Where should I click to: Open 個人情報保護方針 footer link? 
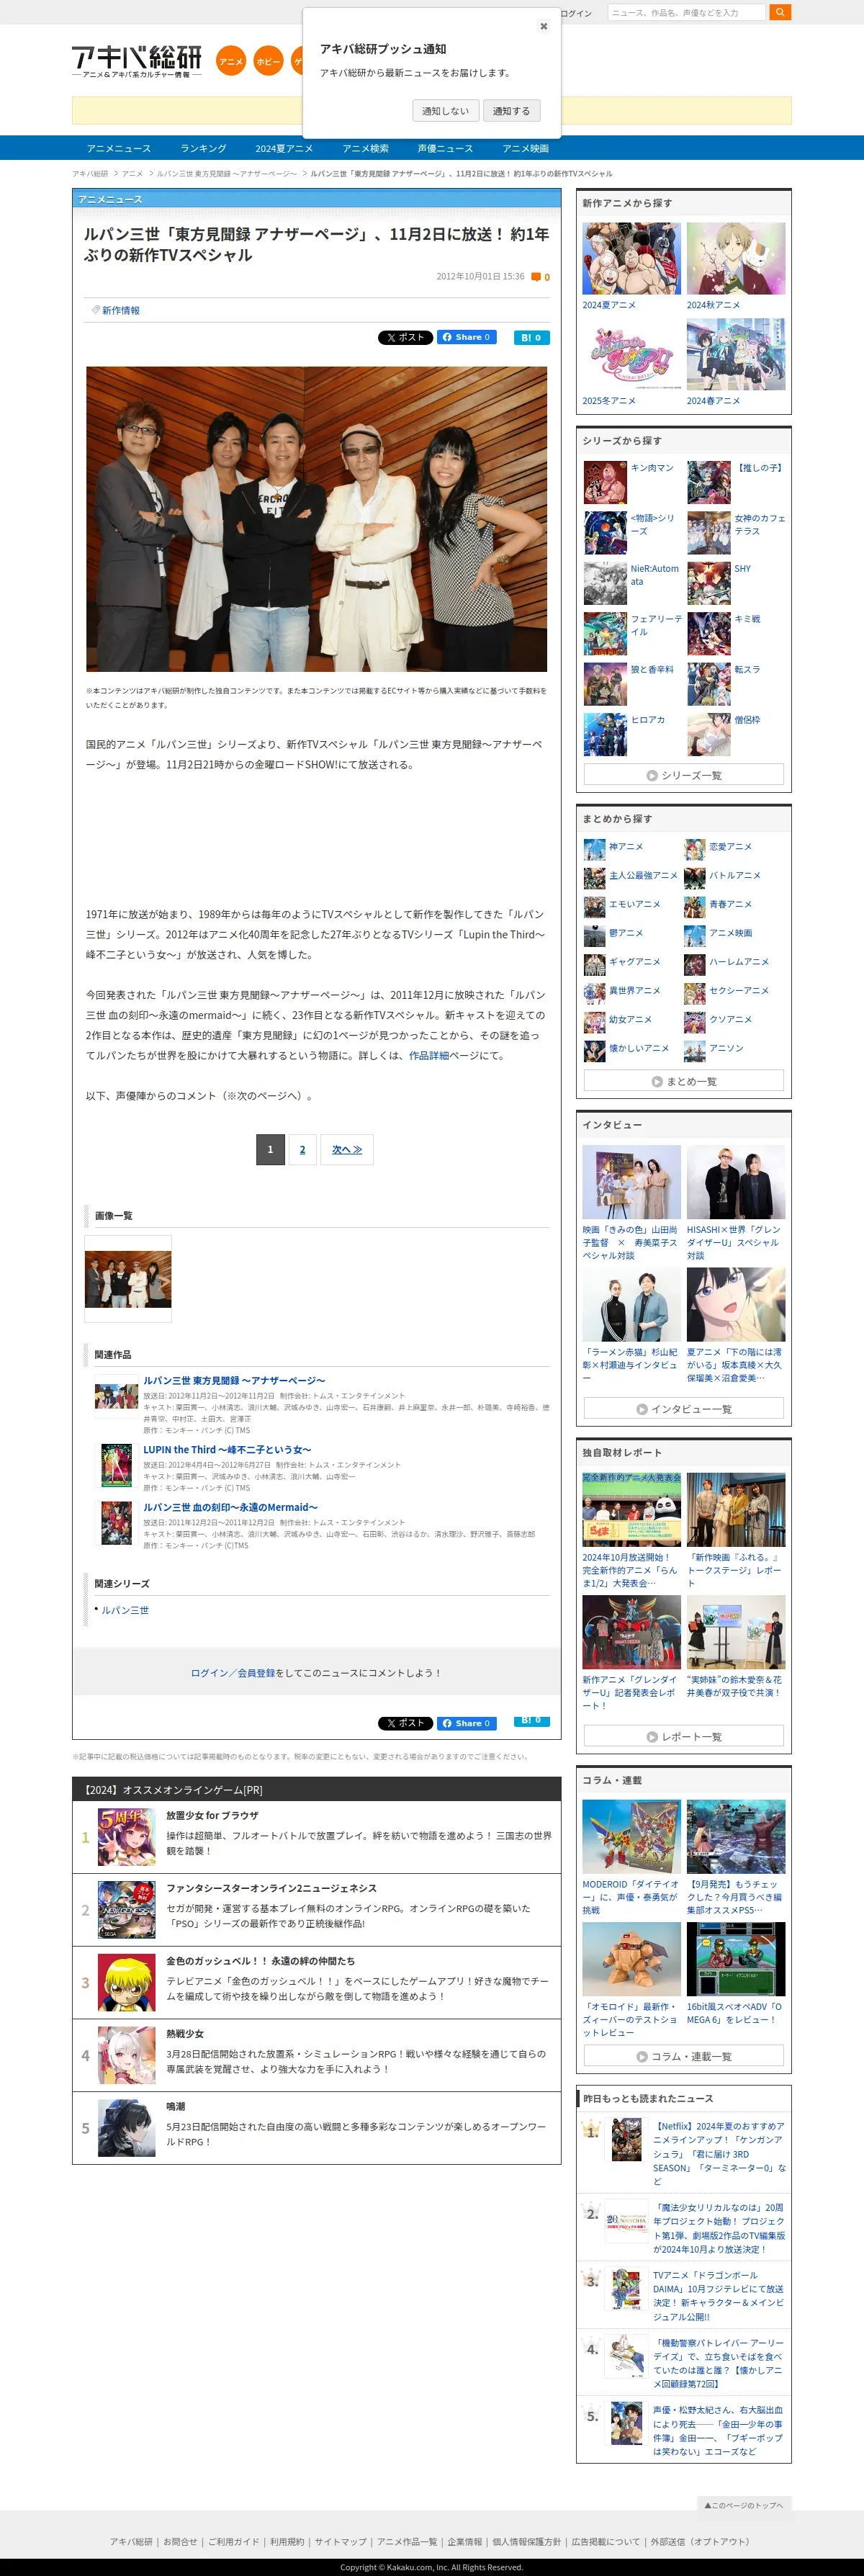pos(527,2541)
